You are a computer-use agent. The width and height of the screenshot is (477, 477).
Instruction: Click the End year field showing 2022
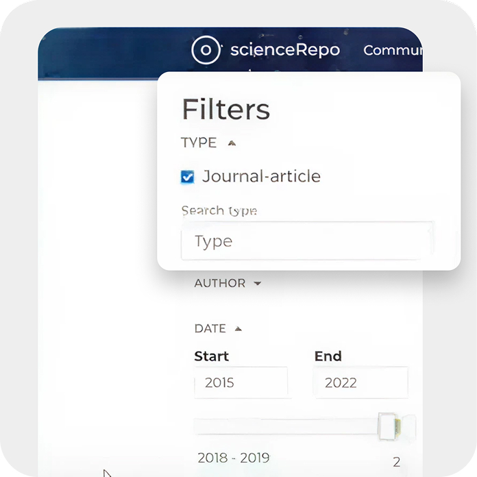(x=360, y=382)
